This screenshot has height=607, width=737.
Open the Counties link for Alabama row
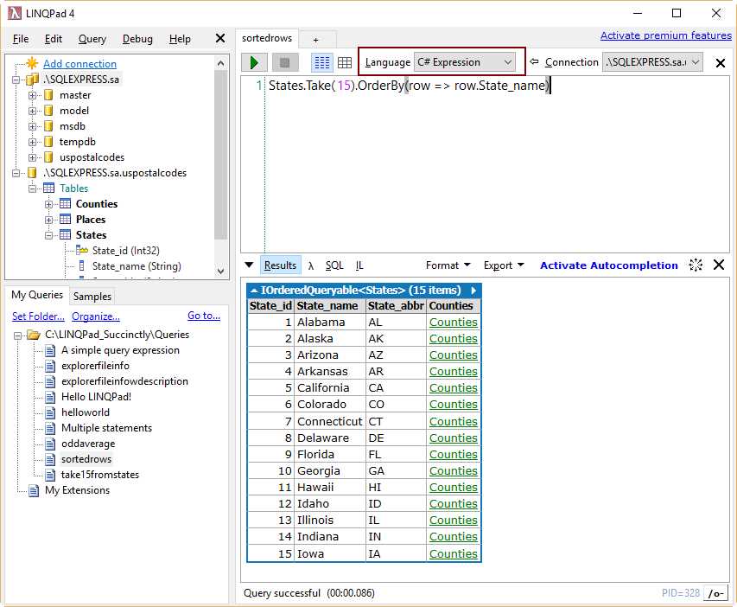(x=453, y=322)
